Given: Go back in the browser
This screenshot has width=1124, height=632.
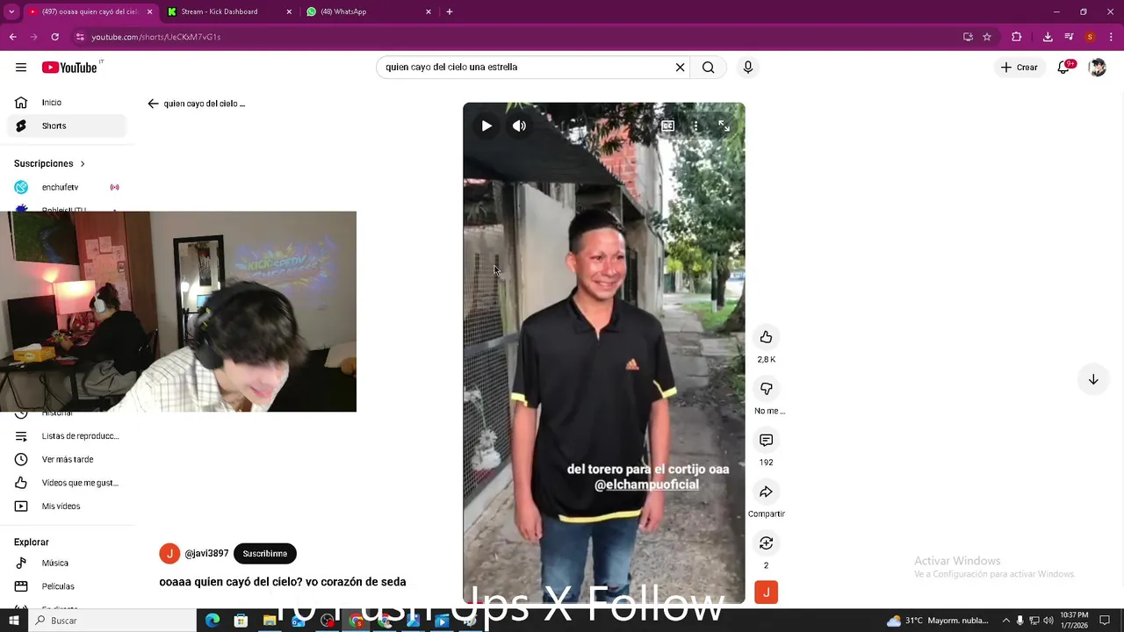Looking at the screenshot, I should pyautogui.click(x=12, y=37).
